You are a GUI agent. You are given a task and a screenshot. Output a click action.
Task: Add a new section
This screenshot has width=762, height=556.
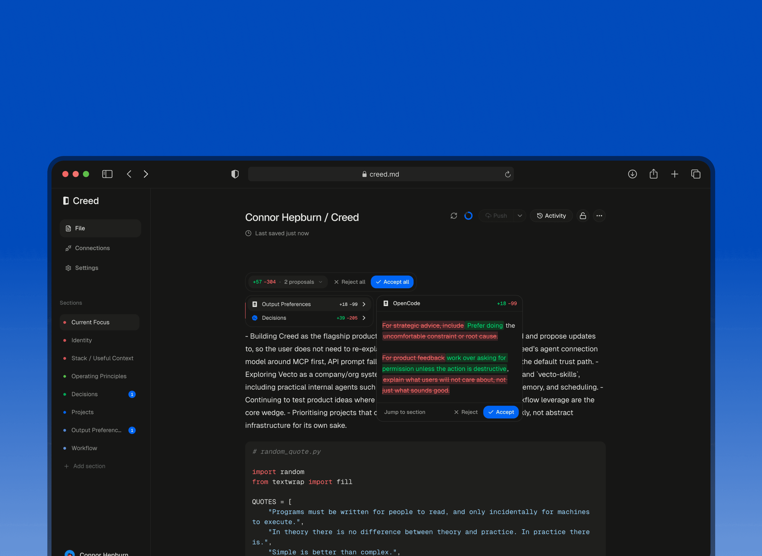[85, 466]
